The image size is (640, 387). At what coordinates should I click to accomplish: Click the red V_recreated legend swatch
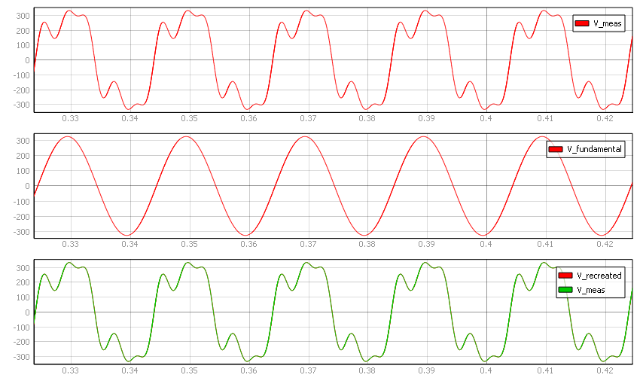(565, 276)
